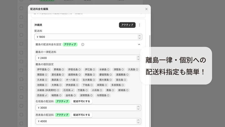The width and height of the screenshot is (225, 127).
Task: Click the green アクティブ badge for 西表島の配送料
Action: click(62, 115)
